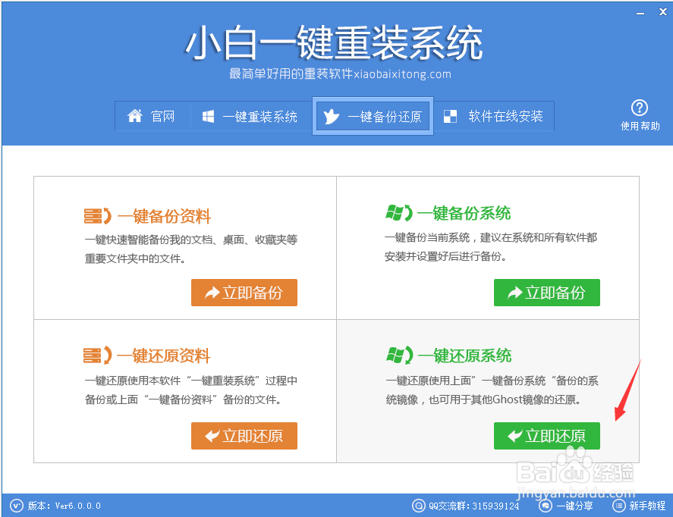Image resolution: width=673 pixels, height=517 pixels.
Task: Click the 使用帮助 label
Action: tap(640, 126)
